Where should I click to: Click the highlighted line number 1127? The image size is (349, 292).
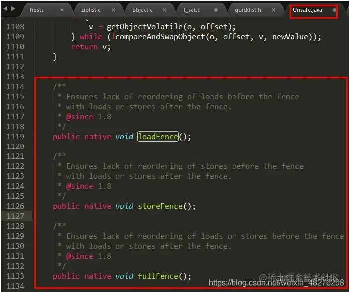[x=15, y=216]
